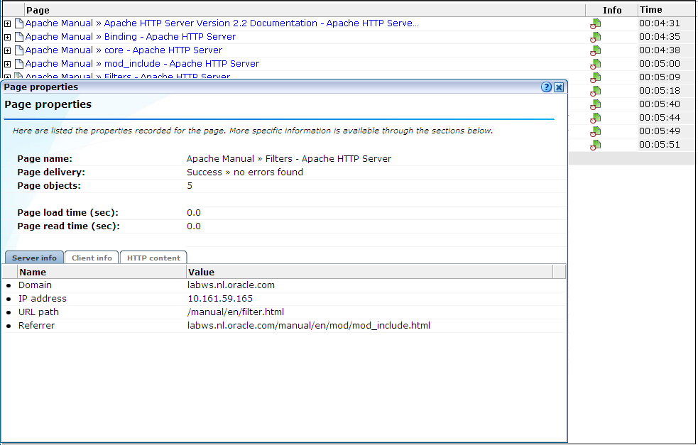
Task: Select the Domain value labws.nl.oracle.com
Action: click(231, 285)
